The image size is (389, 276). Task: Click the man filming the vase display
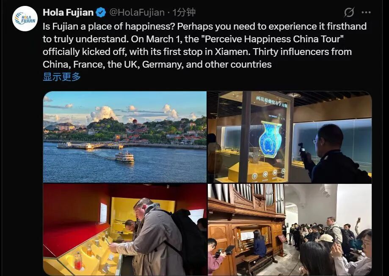(x=334, y=153)
